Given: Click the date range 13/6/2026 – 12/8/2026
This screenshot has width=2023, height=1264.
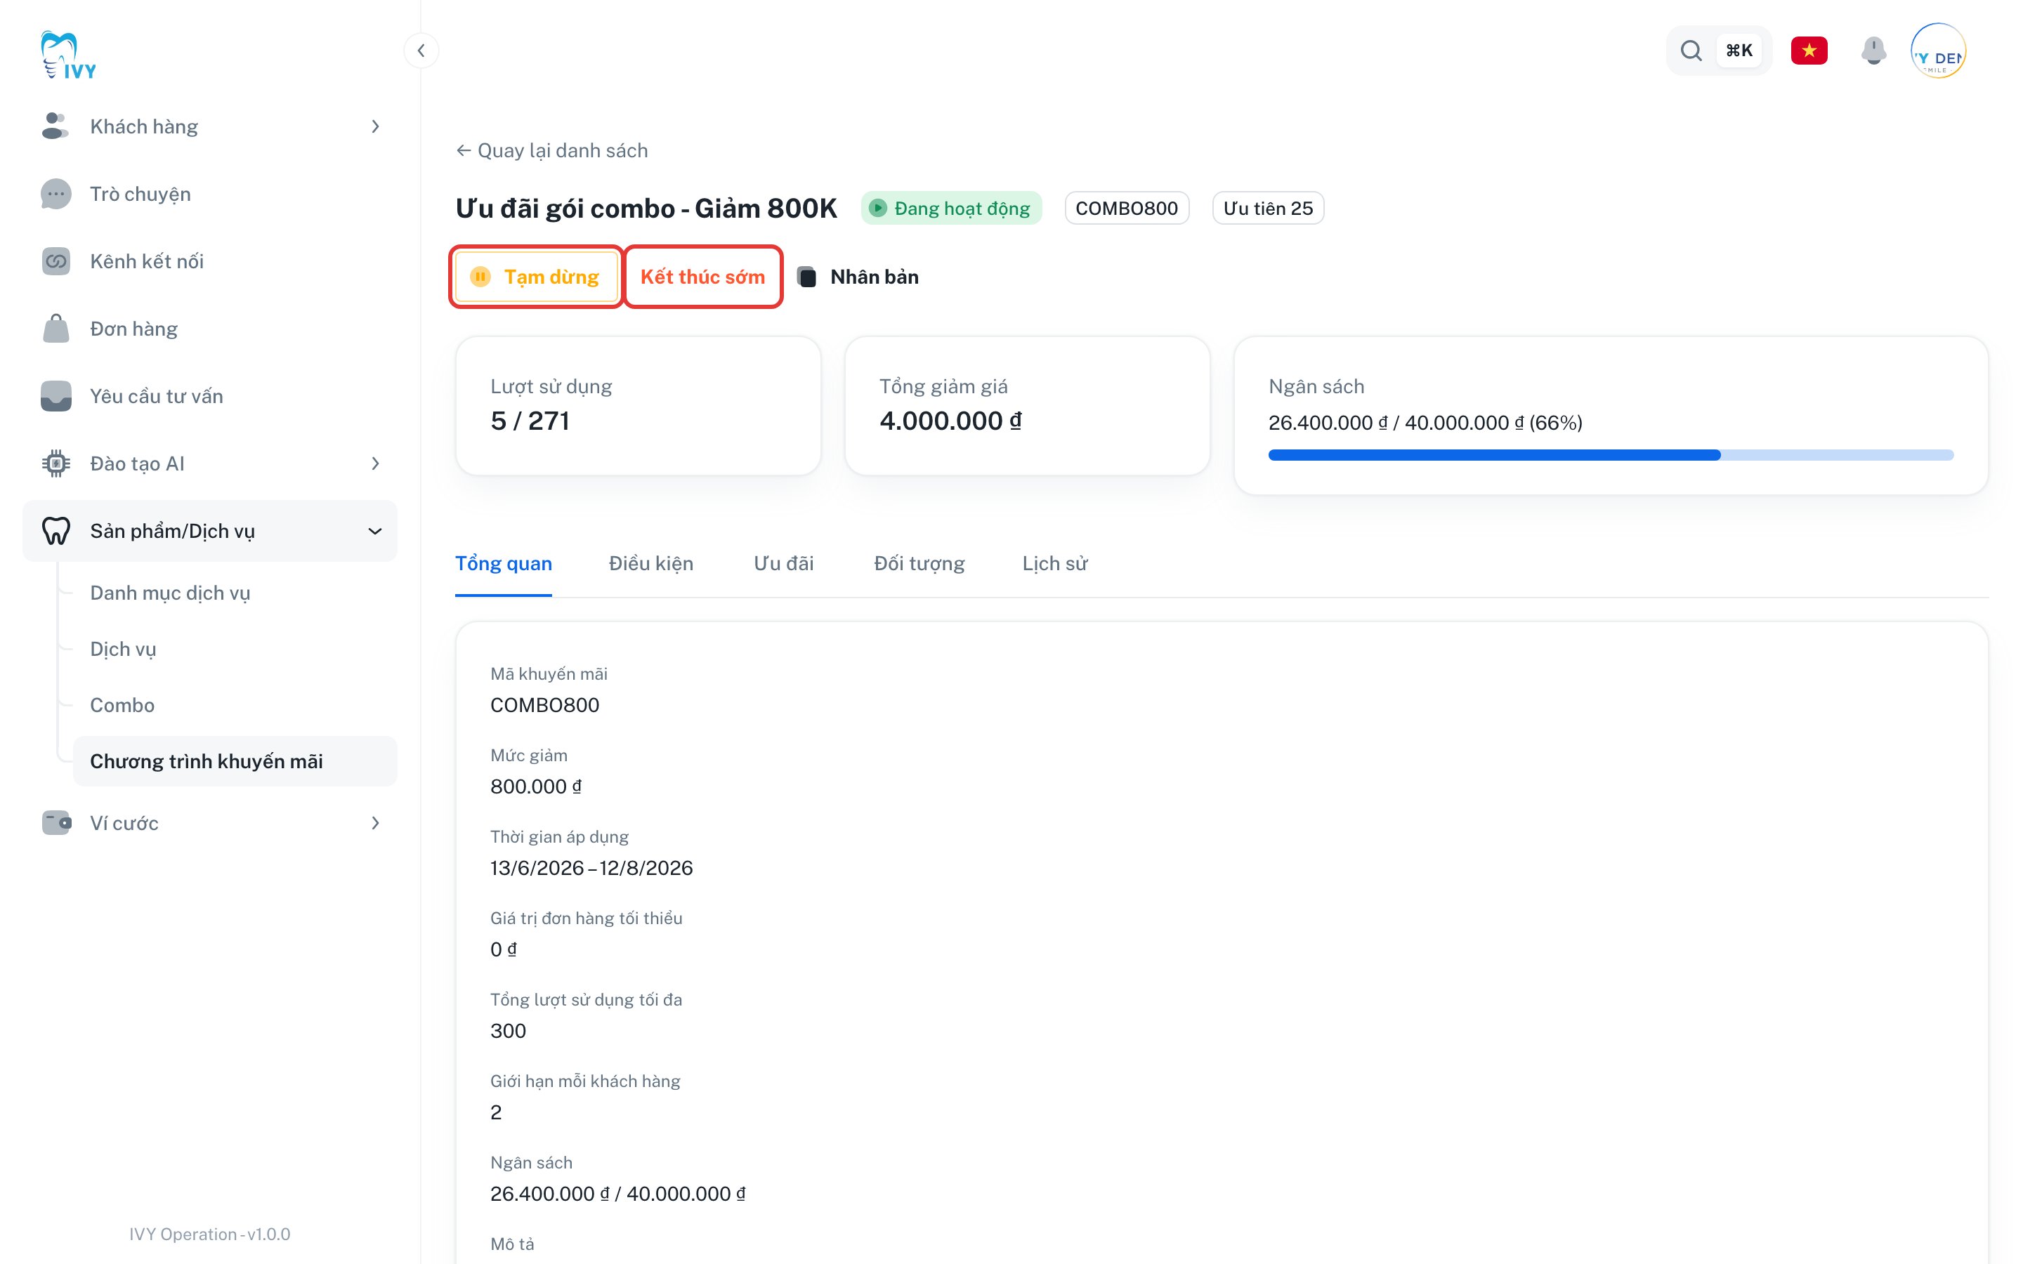Looking at the screenshot, I should (x=591, y=868).
